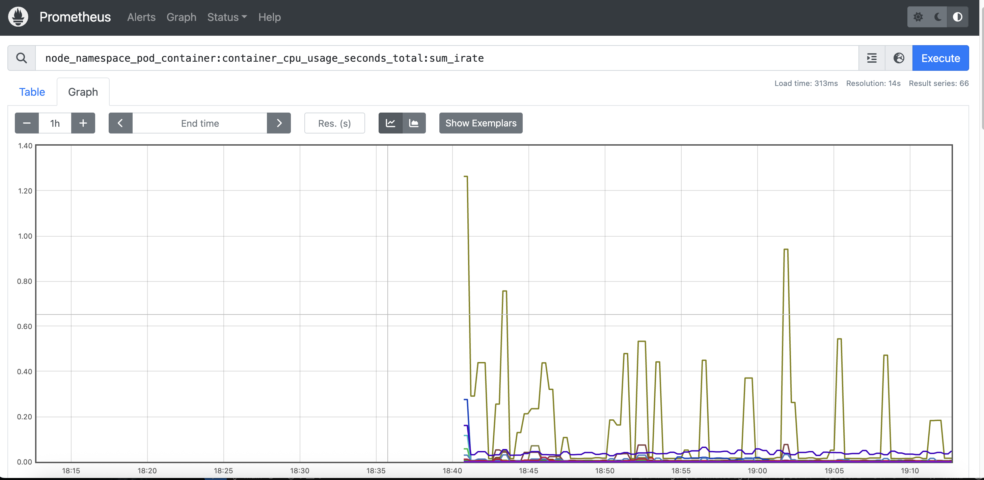Open the Status dropdown menu
Image resolution: width=984 pixels, height=480 pixels.
click(x=227, y=17)
